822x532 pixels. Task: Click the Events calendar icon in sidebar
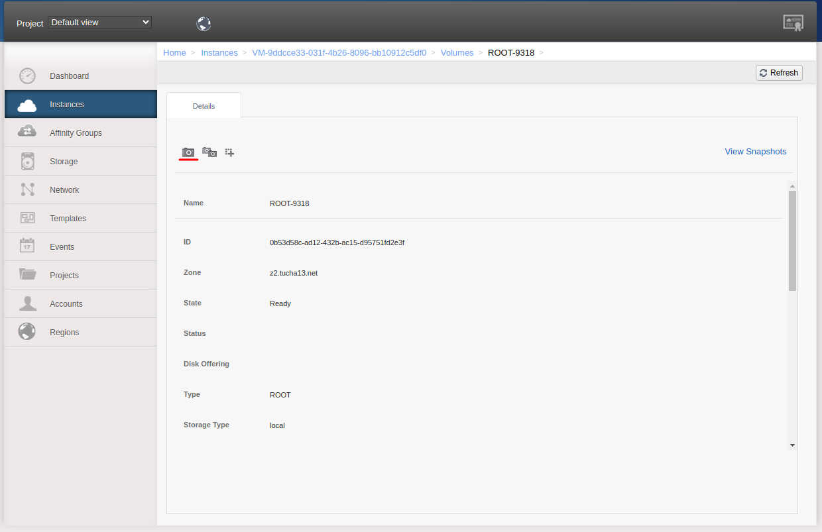coord(27,246)
